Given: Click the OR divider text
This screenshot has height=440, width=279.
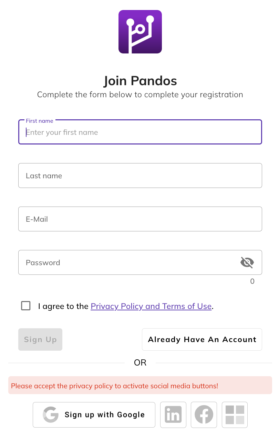Looking at the screenshot, I should point(140,363).
